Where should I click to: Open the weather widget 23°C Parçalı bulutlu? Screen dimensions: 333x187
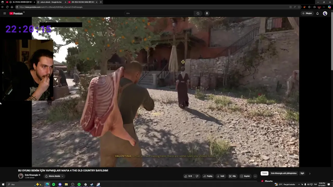(285, 184)
